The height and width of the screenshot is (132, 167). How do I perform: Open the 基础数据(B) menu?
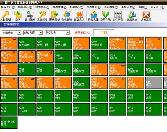(x=111, y=7)
